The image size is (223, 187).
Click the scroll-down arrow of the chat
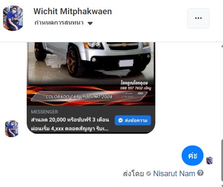click(x=222, y=186)
